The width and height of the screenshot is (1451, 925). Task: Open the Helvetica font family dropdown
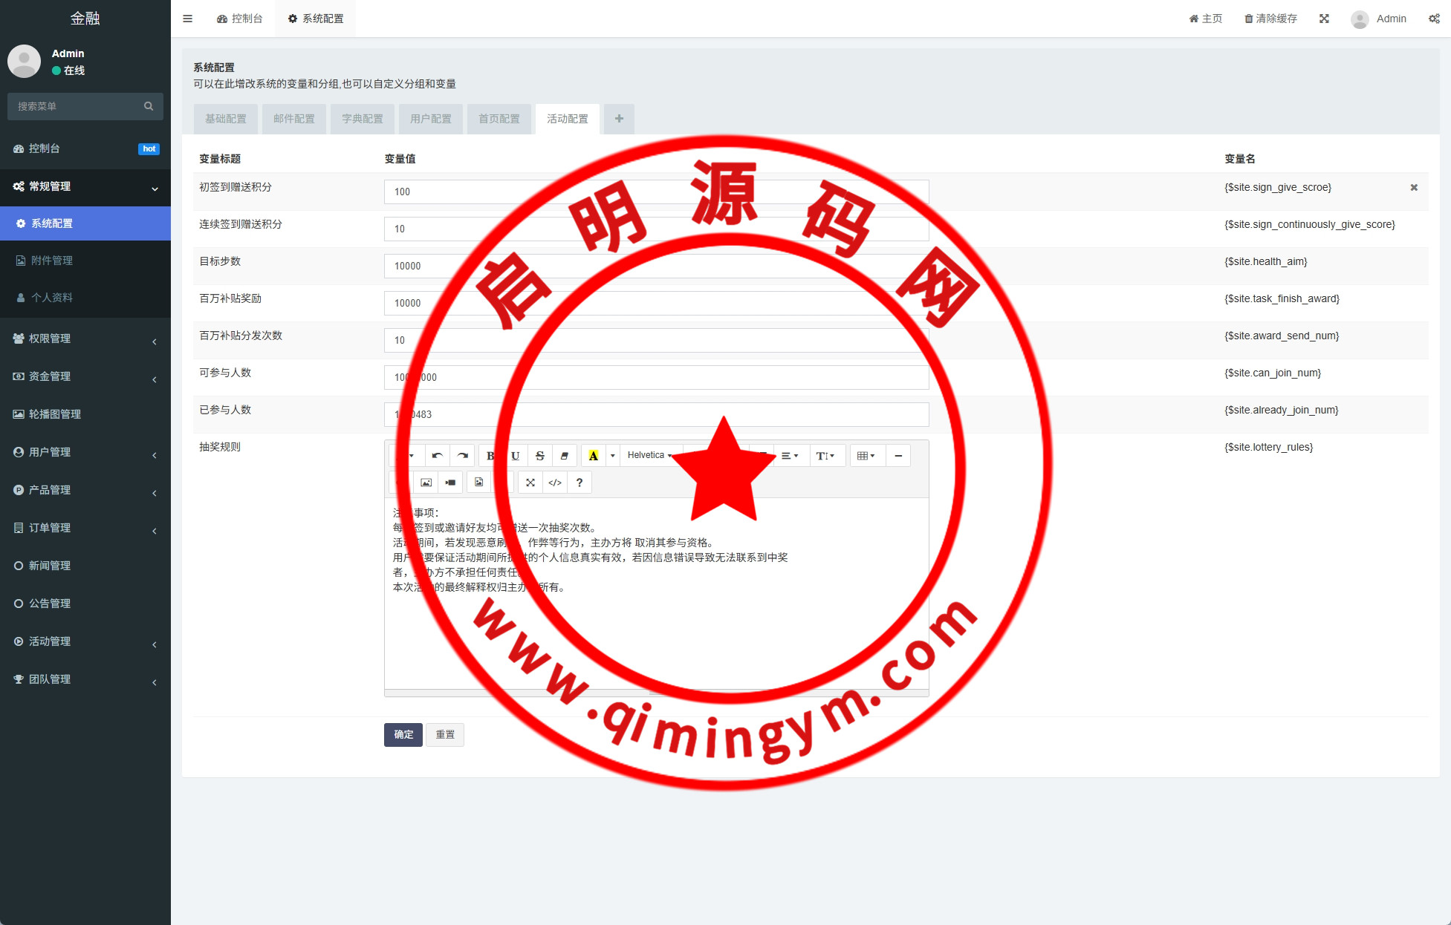click(650, 456)
